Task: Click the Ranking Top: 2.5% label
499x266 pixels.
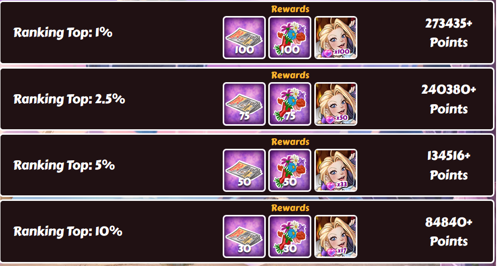Action: (x=69, y=99)
